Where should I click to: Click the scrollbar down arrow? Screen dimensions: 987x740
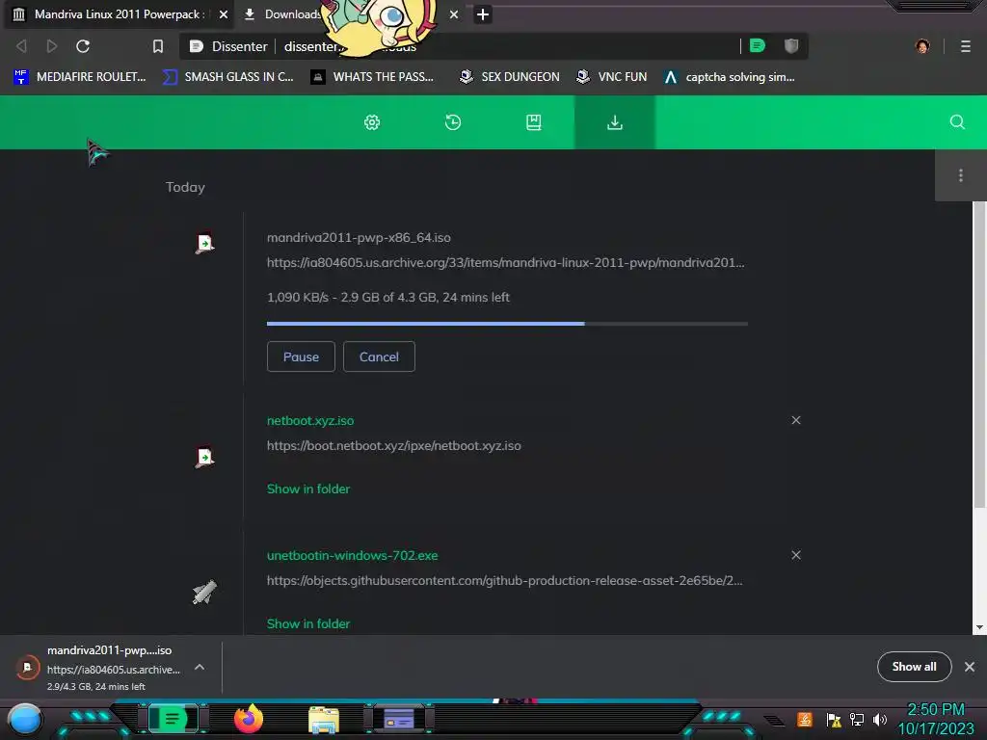click(x=979, y=627)
